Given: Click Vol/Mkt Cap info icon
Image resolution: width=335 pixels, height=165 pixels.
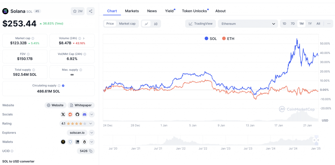Looking at the screenshot, I should (x=85, y=54).
